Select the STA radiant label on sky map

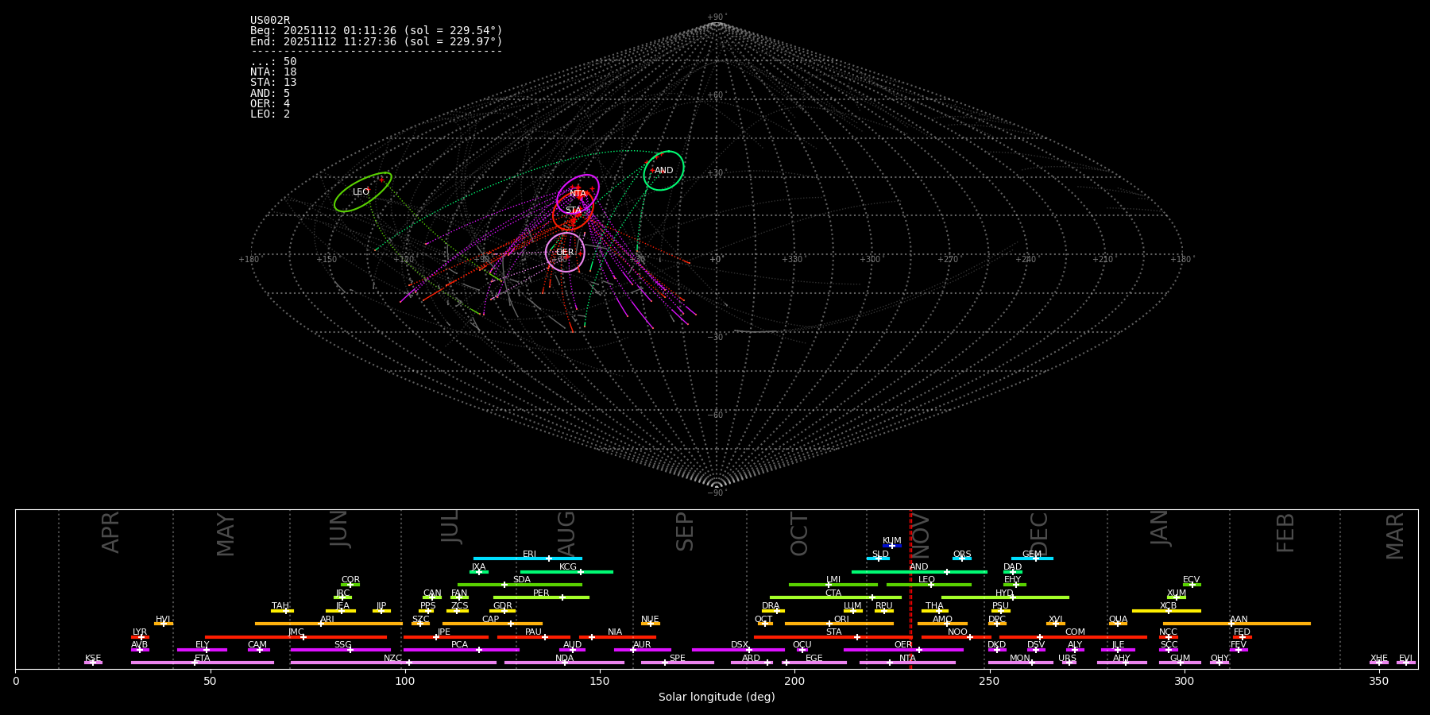coord(573,211)
